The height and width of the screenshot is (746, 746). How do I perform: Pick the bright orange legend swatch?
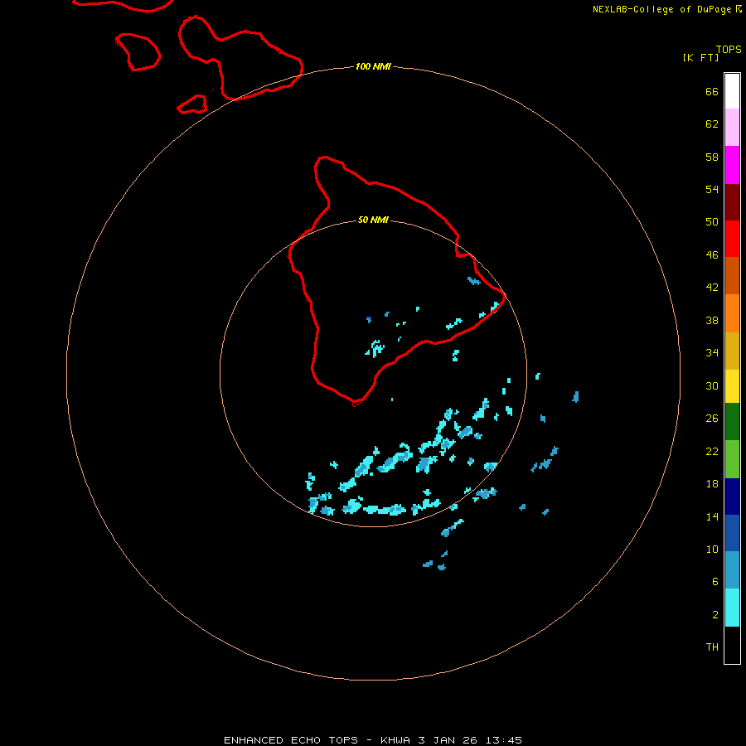pyautogui.click(x=732, y=313)
